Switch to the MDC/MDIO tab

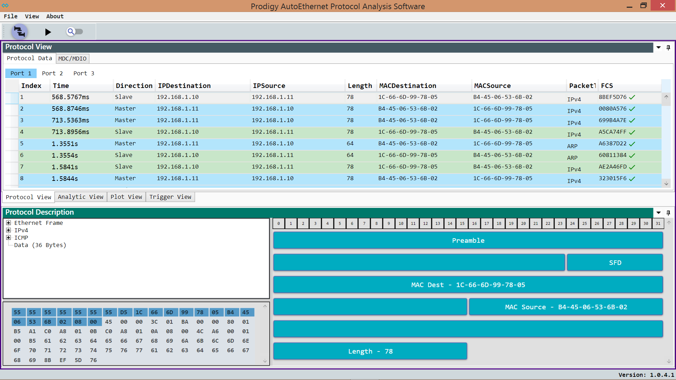pyautogui.click(x=72, y=58)
